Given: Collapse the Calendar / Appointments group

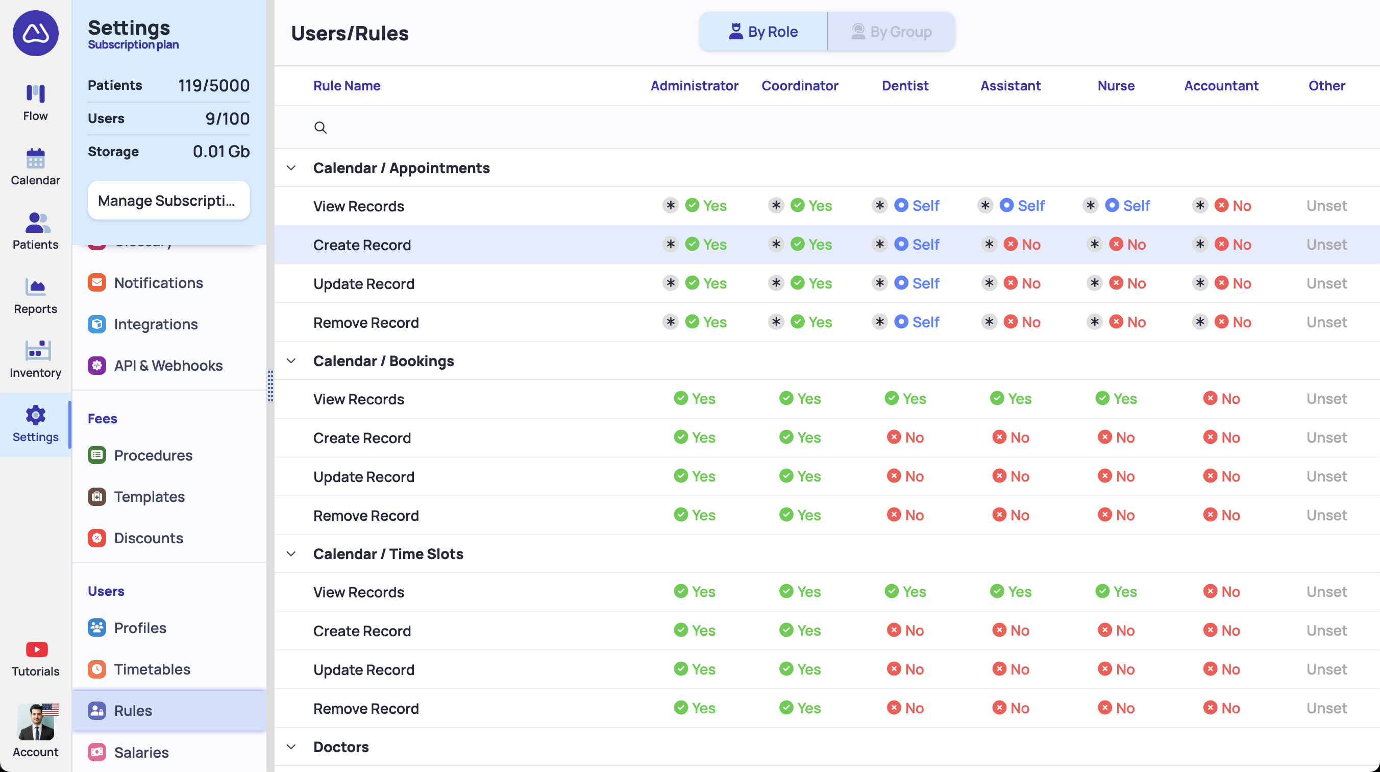Looking at the screenshot, I should [x=291, y=168].
